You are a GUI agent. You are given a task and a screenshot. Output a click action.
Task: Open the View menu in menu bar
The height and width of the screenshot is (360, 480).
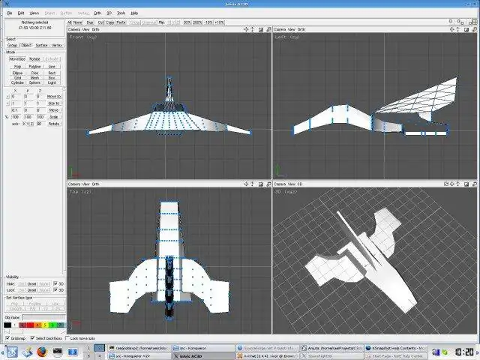click(34, 13)
